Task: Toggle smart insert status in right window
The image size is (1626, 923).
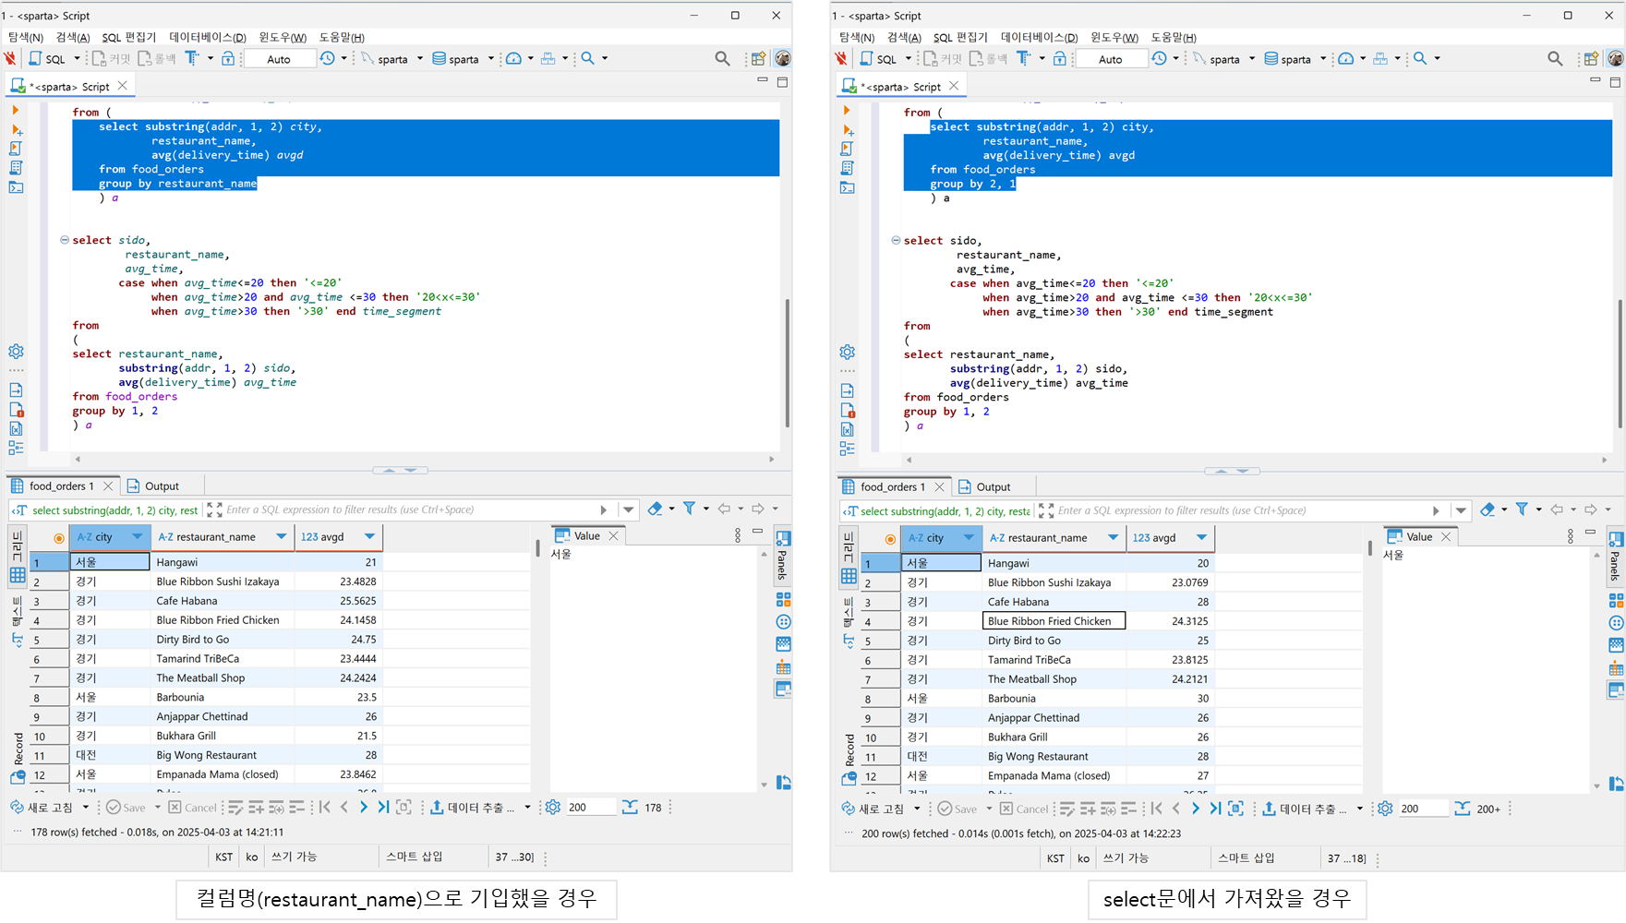Action: tap(1246, 858)
